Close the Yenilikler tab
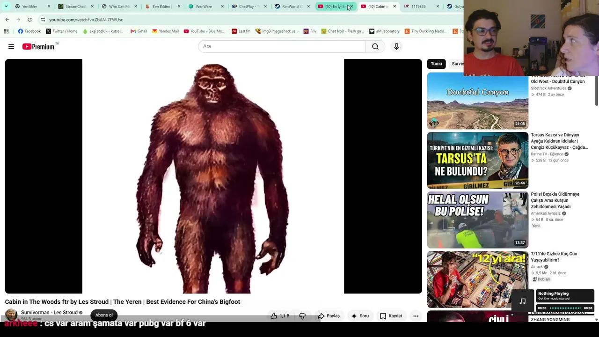Viewport: 599px width, 337px height. coord(49,7)
